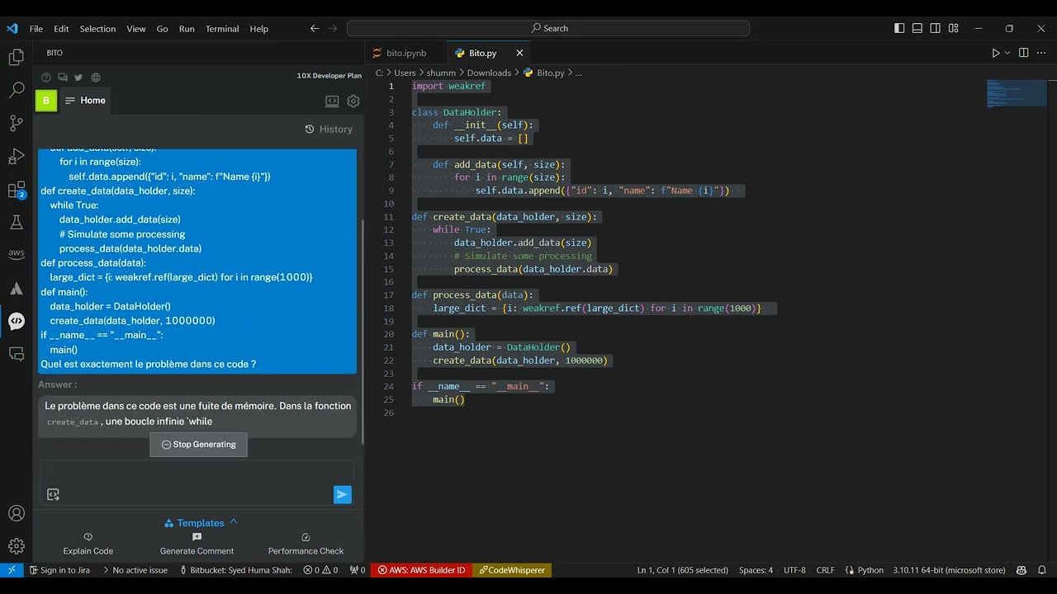The image size is (1057, 594).
Task: Open the Customize Layout control
Action: [x=954, y=28]
